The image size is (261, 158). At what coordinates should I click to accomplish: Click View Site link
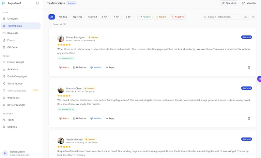click(249, 3)
